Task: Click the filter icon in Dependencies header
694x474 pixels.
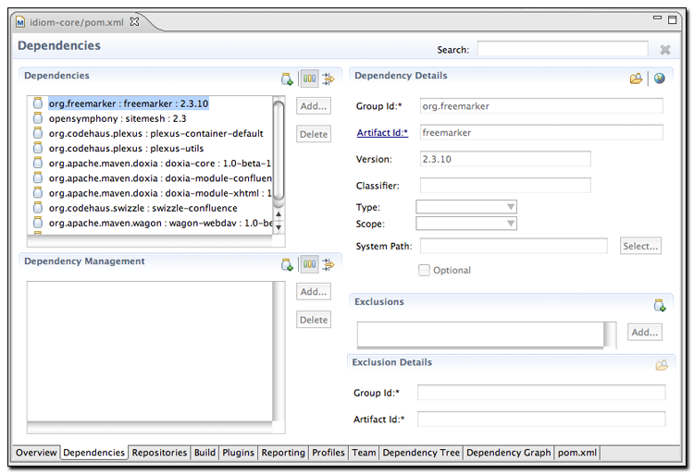Action: 328,79
